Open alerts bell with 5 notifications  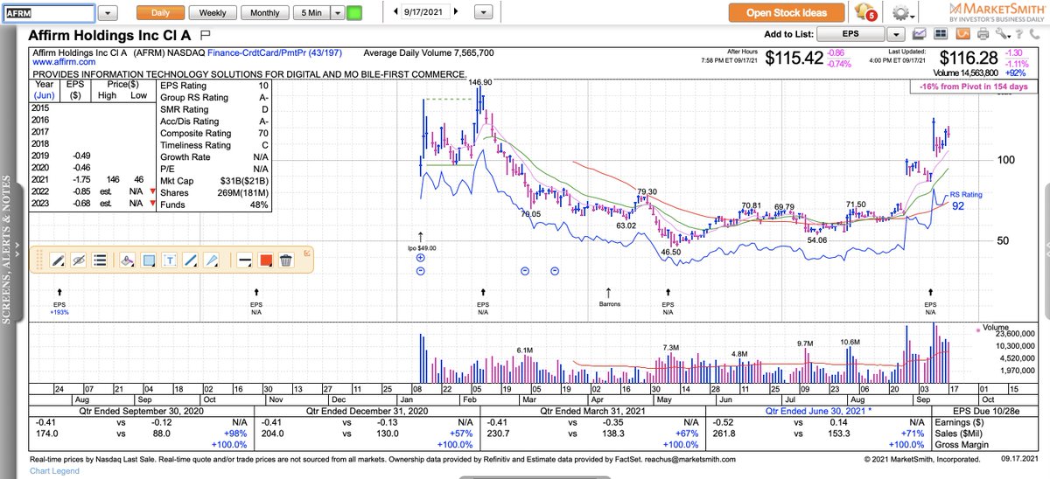click(x=866, y=12)
